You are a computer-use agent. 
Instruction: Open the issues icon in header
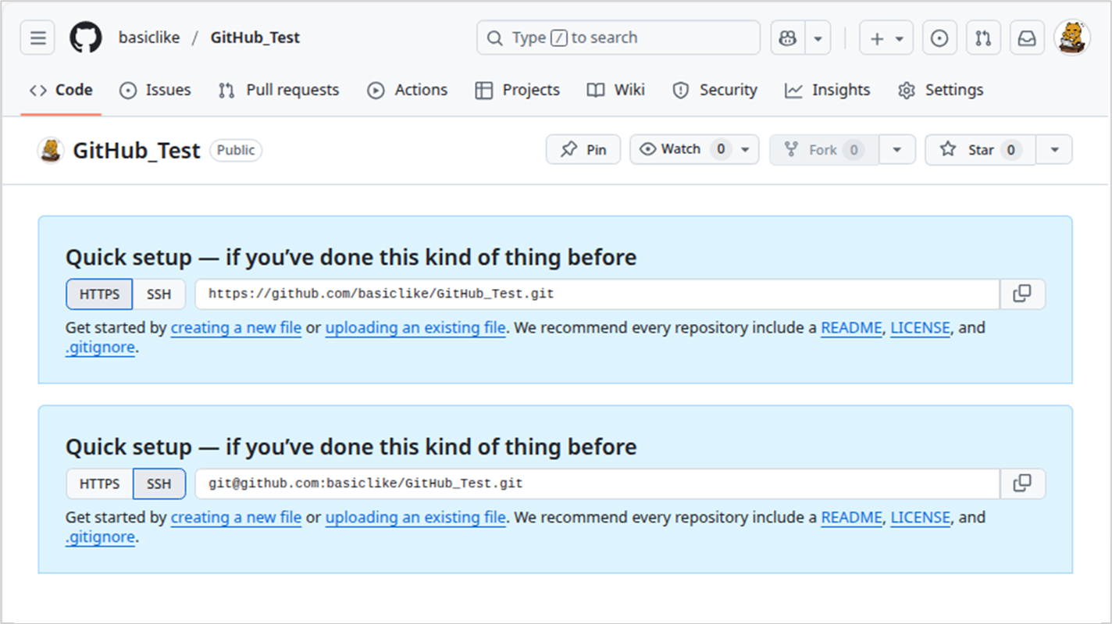click(939, 38)
